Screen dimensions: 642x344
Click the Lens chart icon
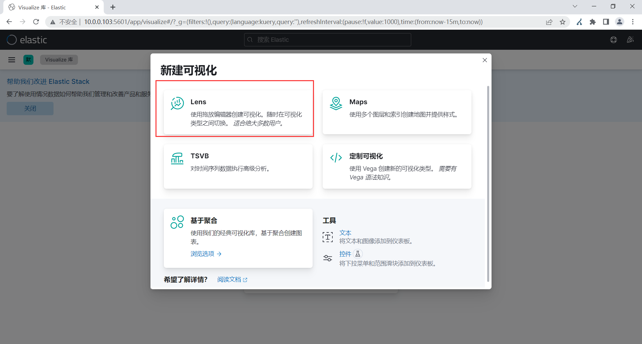click(177, 103)
